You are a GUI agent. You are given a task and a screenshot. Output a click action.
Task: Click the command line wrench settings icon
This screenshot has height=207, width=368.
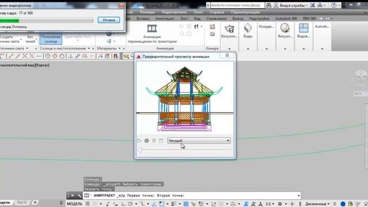tap(79, 195)
